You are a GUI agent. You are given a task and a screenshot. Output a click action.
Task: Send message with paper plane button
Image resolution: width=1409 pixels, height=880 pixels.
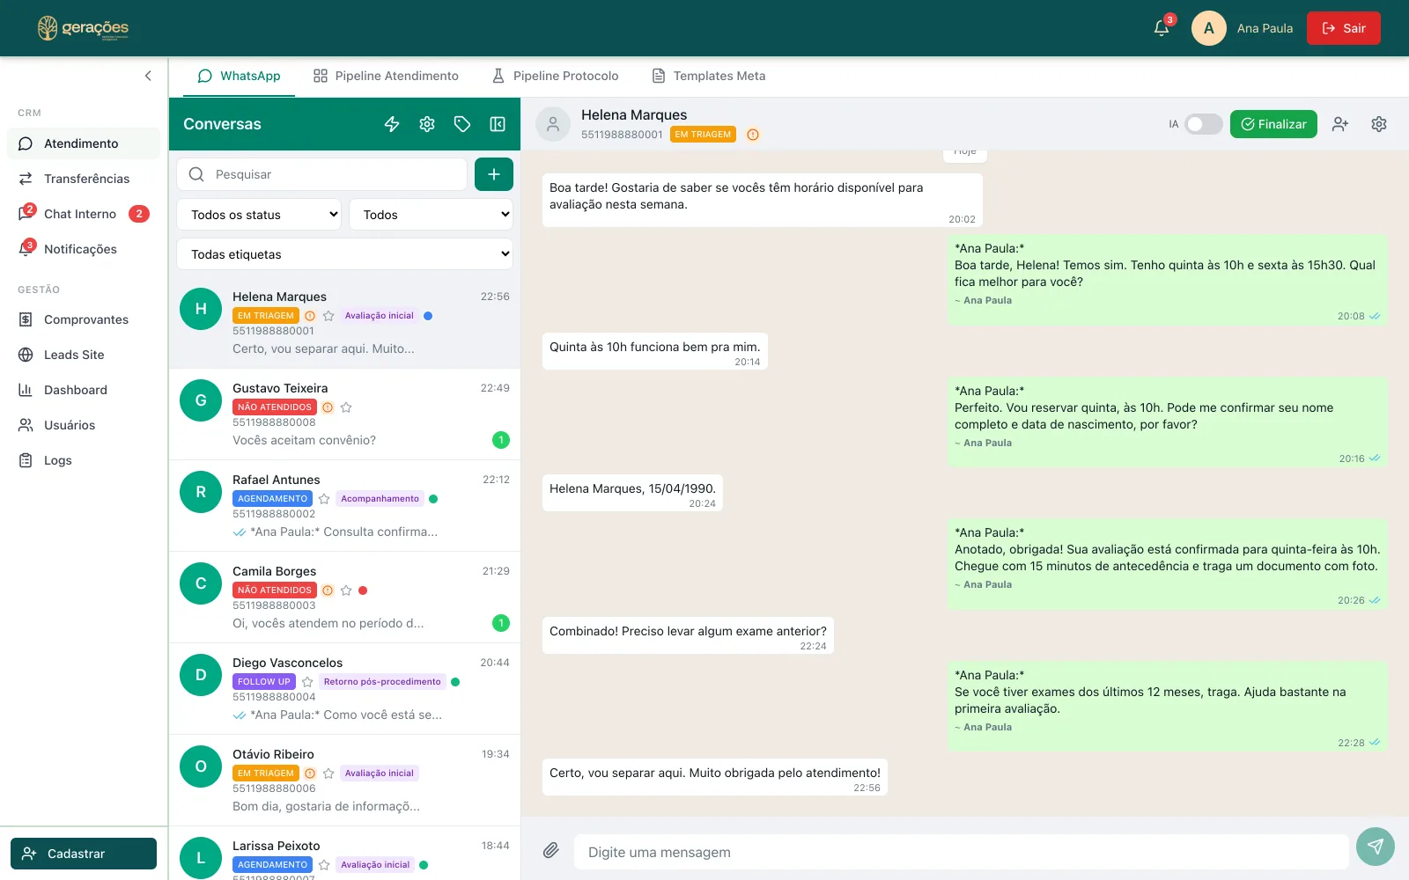point(1376,847)
